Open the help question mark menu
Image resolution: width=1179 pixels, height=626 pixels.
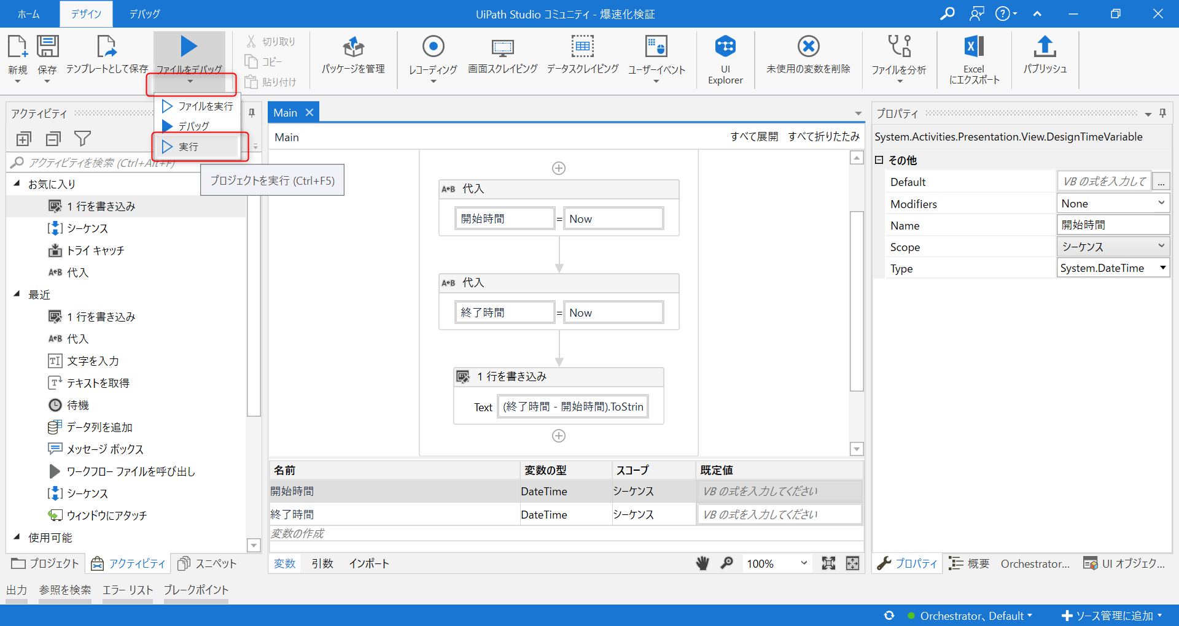click(x=1006, y=14)
